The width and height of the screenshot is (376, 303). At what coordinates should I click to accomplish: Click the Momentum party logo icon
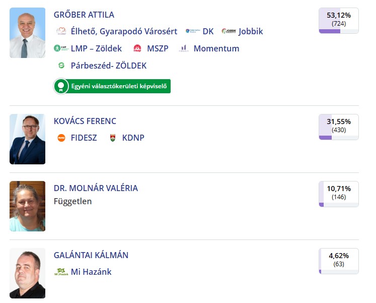click(184, 48)
